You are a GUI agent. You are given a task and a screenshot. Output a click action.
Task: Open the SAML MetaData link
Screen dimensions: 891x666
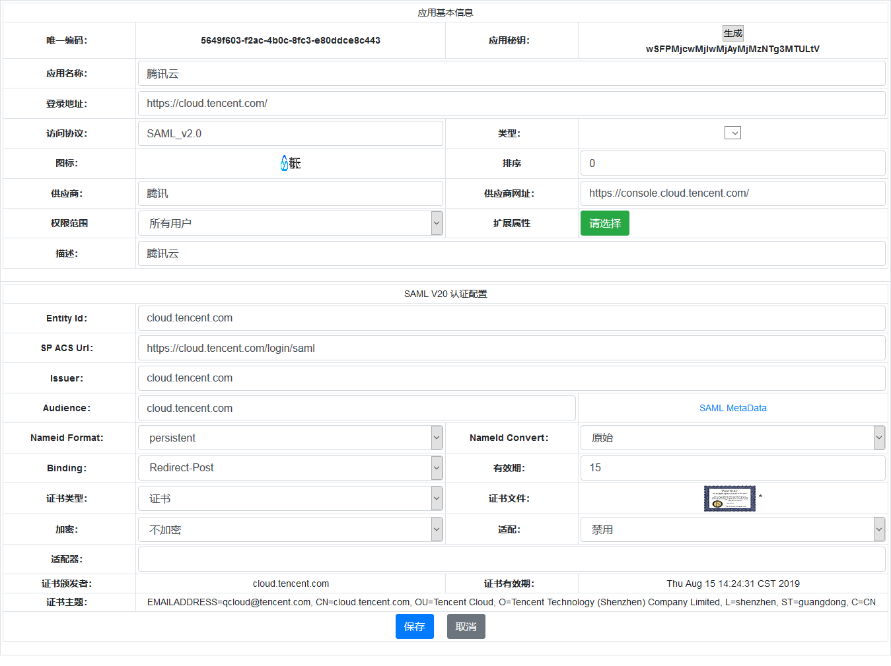[x=732, y=408]
